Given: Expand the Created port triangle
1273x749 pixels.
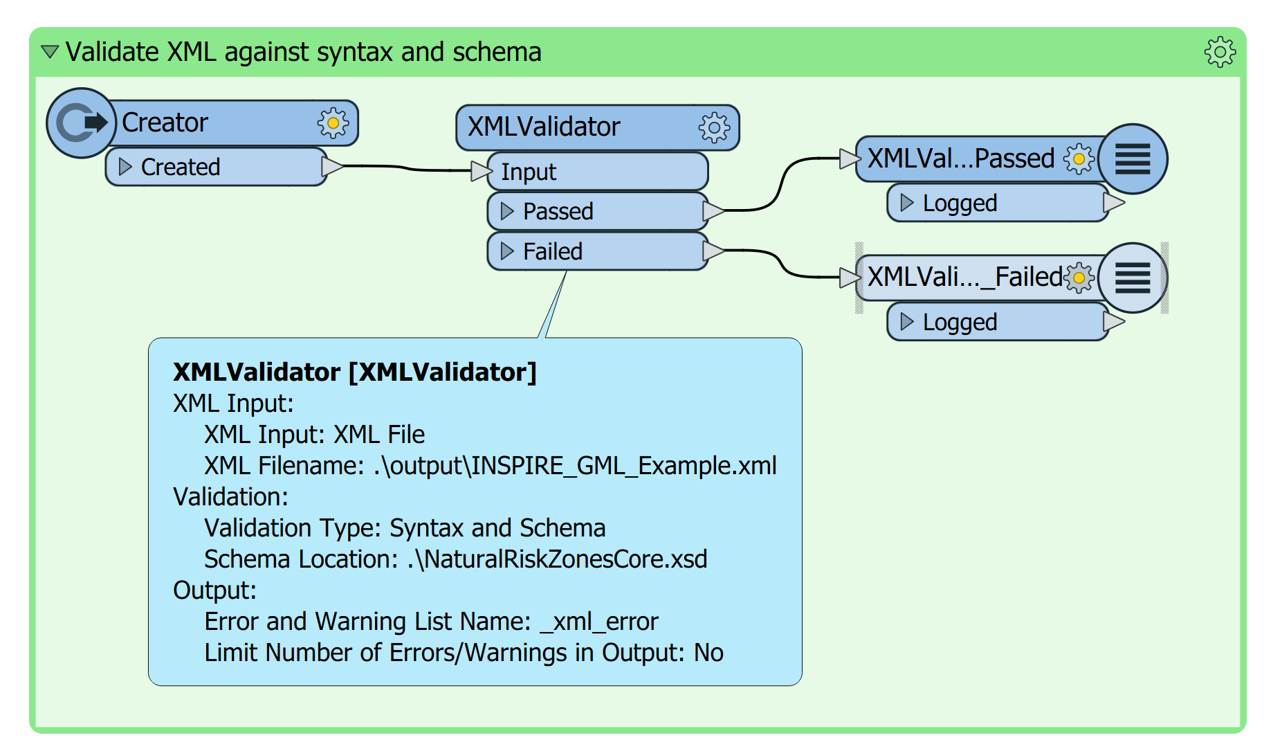Looking at the screenshot, I should click(x=125, y=167).
